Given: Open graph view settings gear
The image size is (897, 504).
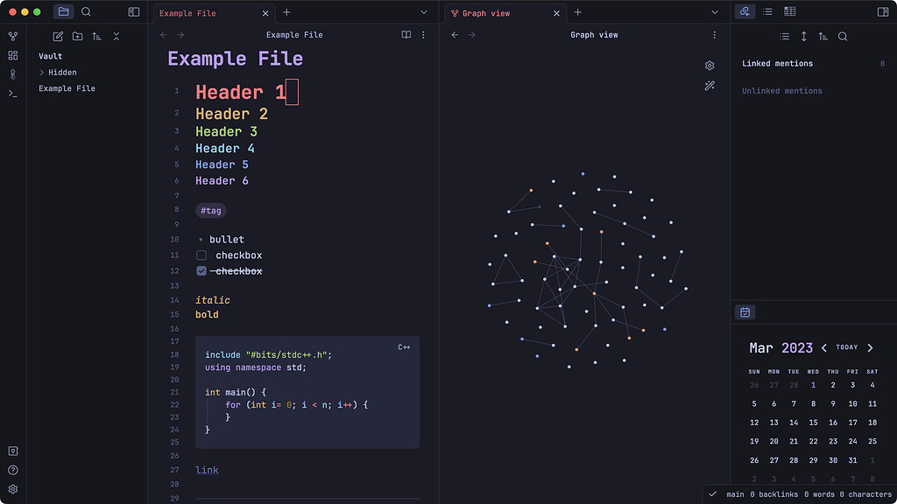Looking at the screenshot, I should coord(710,66).
